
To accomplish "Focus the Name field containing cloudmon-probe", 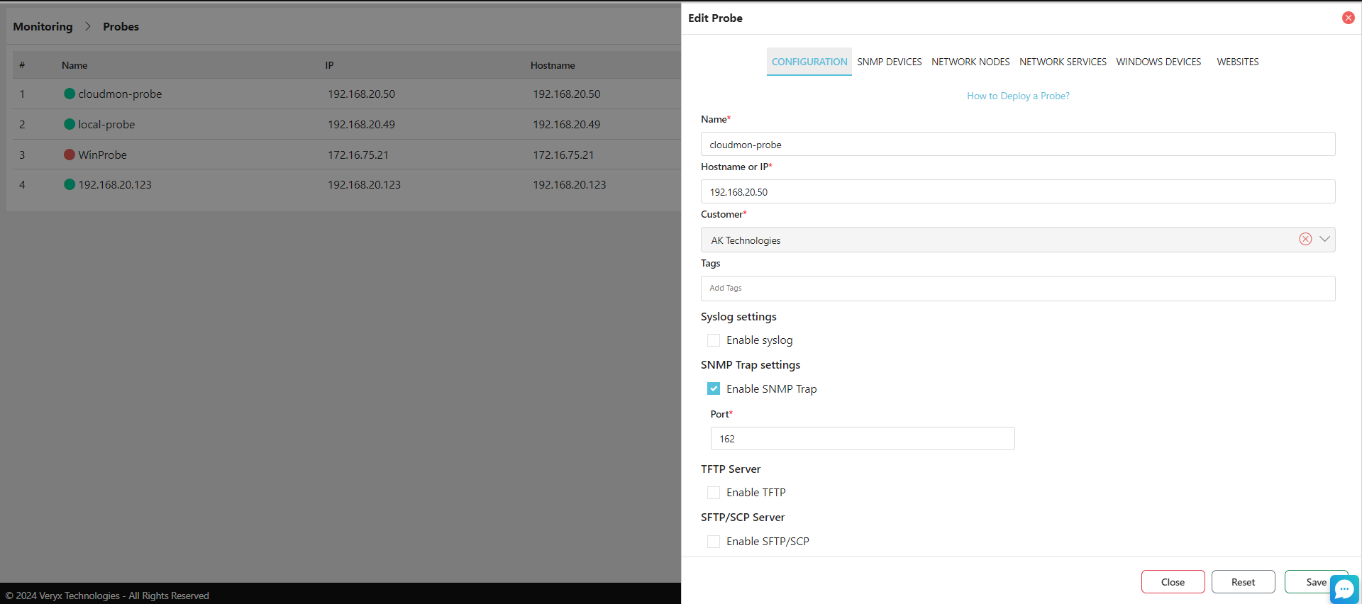I will [x=1018, y=144].
